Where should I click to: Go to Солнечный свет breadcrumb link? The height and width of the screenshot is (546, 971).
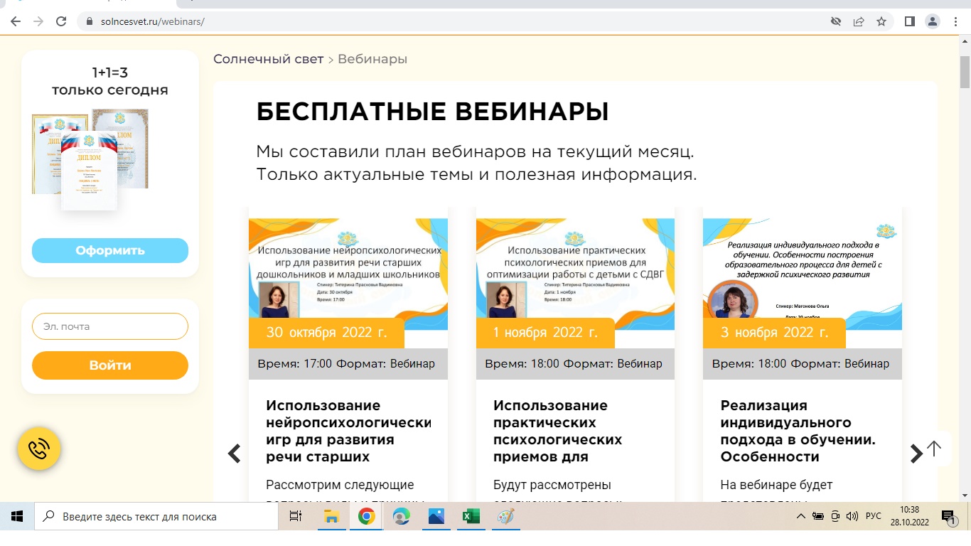(268, 59)
